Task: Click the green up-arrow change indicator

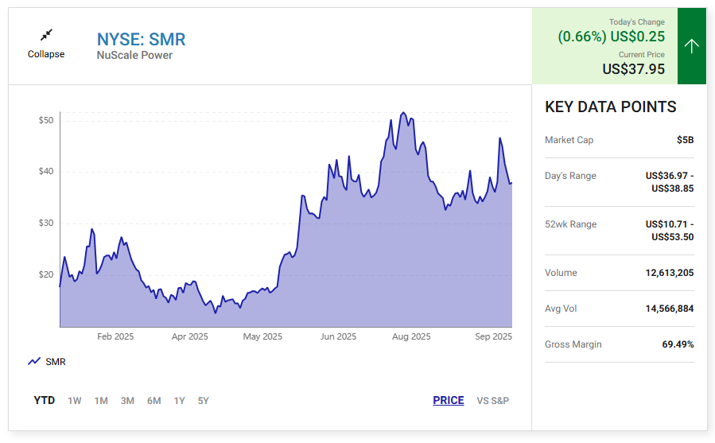Action: click(692, 46)
